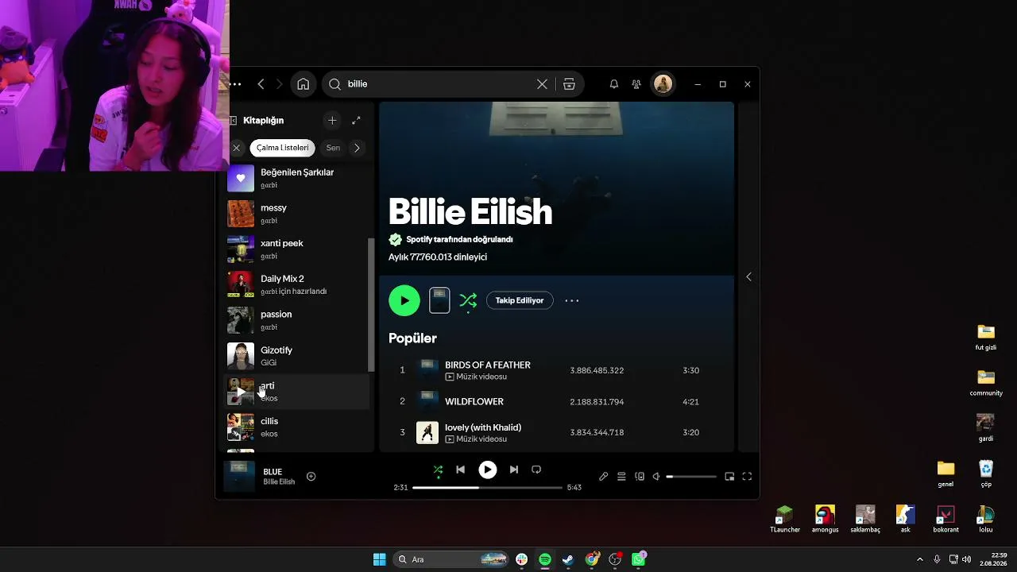Mute the Spotify volume
Screen dimensions: 1017x572
tap(656, 477)
